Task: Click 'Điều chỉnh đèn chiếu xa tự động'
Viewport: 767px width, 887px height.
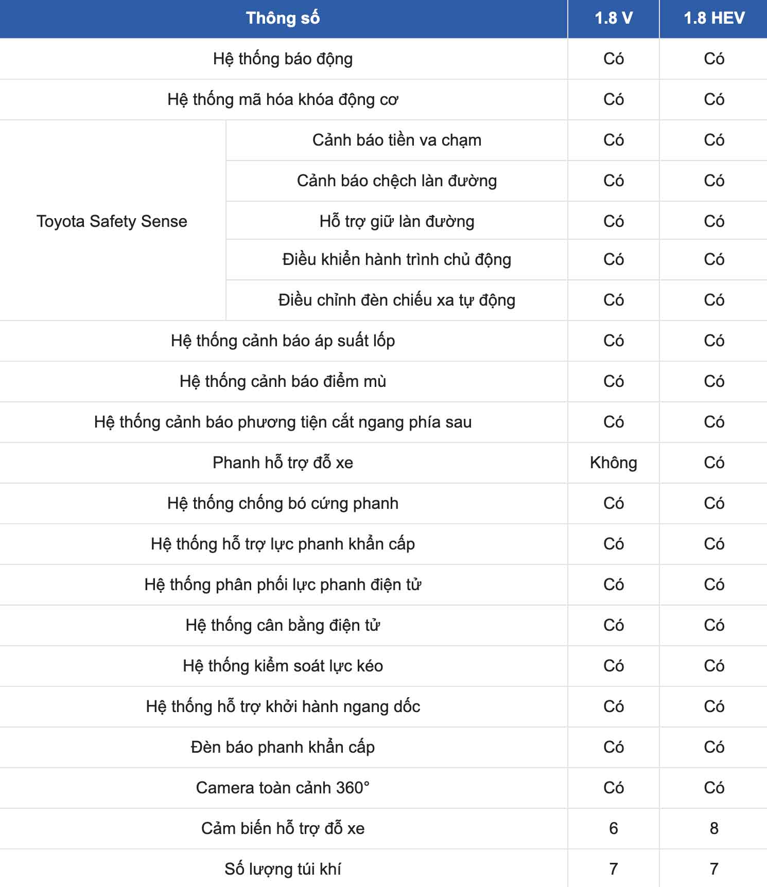Action: tap(396, 300)
